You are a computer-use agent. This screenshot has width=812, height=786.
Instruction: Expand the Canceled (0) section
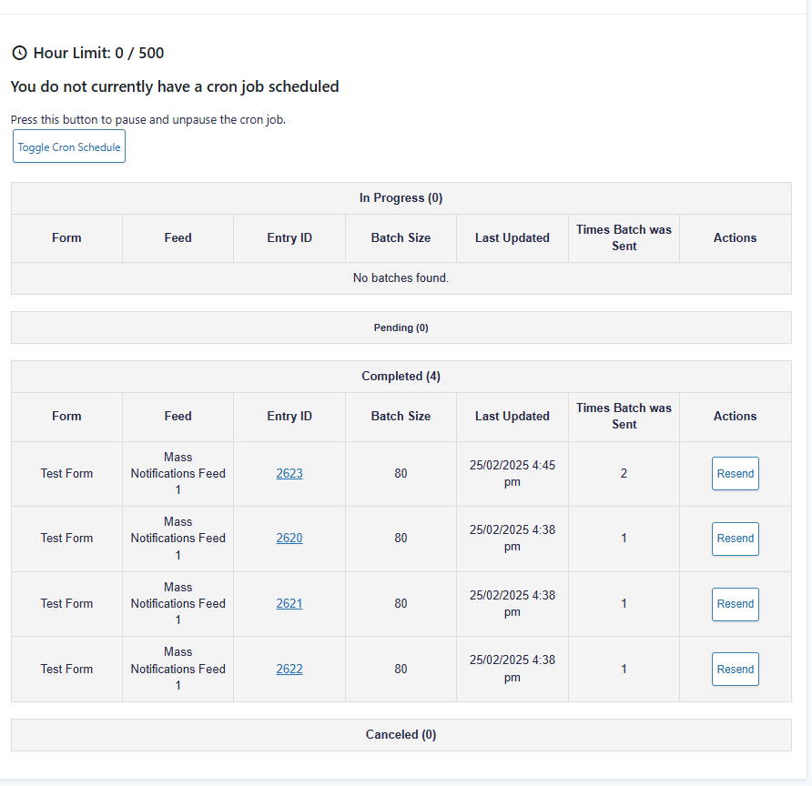point(401,735)
